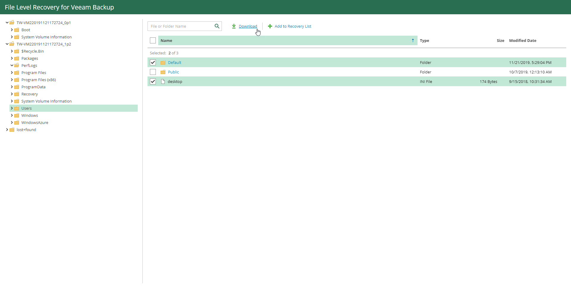The image size is (571, 288).
Task: Click Add to Recovery List
Action: click(293, 26)
